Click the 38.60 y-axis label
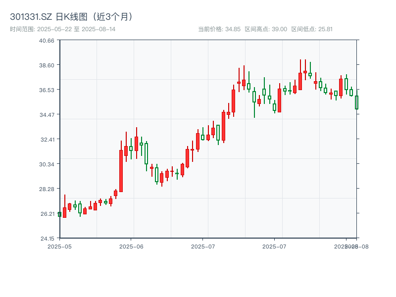 tap(47, 65)
